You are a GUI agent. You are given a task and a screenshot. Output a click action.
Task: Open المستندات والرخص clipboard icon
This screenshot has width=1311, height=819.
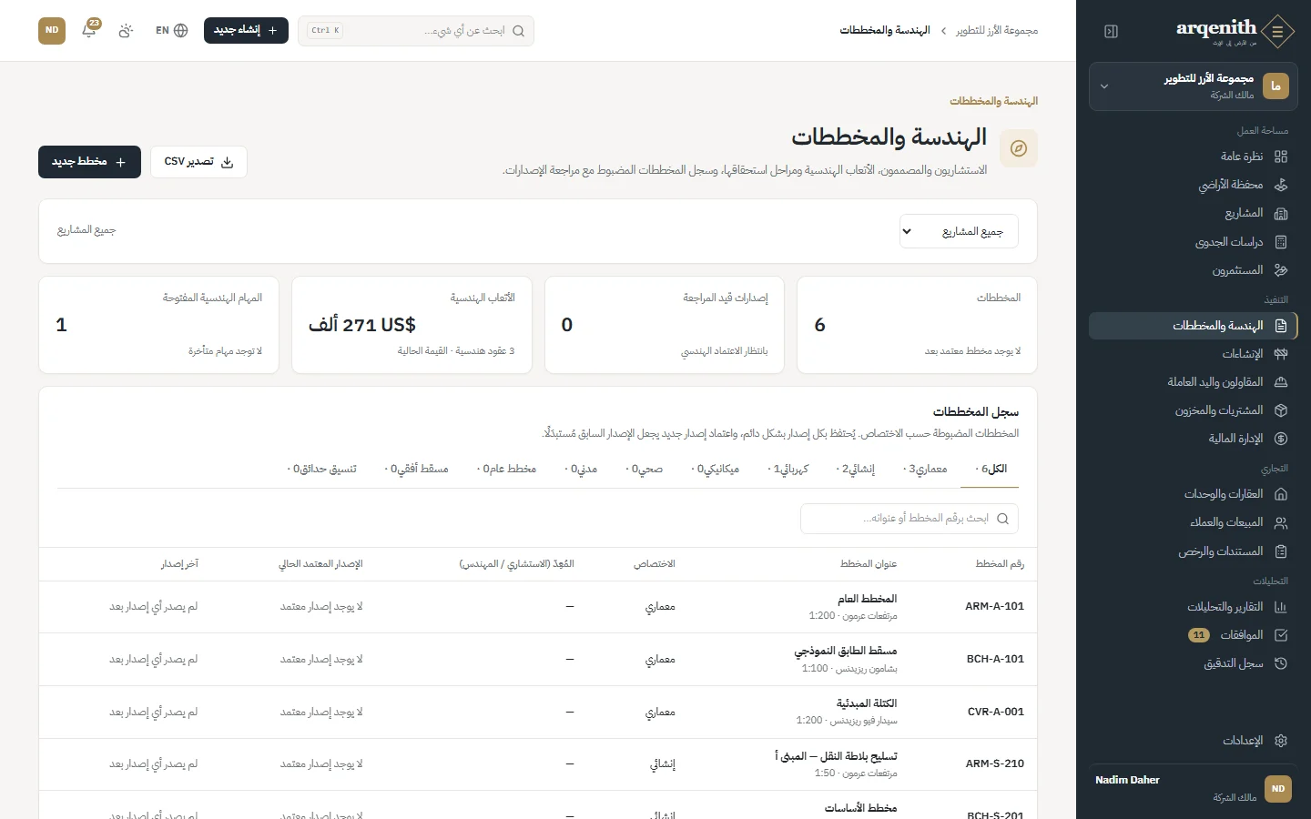[x=1281, y=551]
